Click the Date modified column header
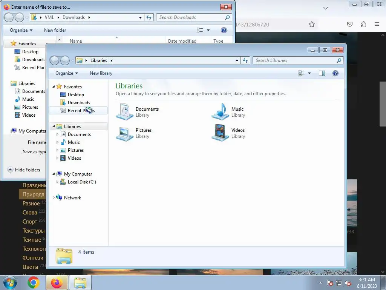Image resolution: width=386 pixels, height=290 pixels. [182, 41]
